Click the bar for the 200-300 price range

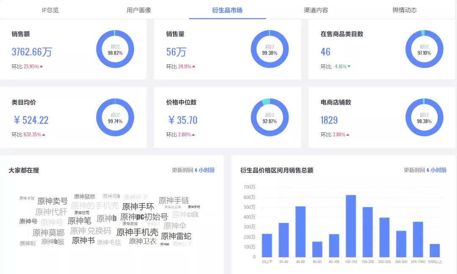point(384,237)
